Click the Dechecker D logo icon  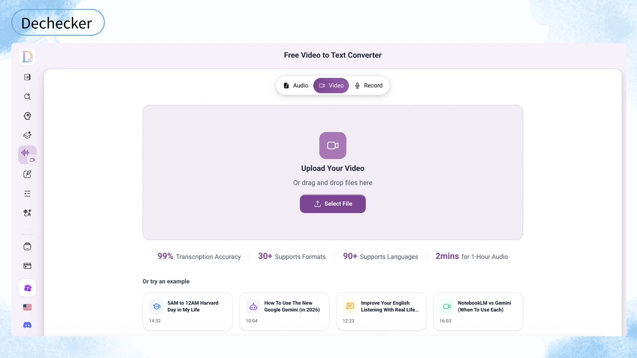pos(28,57)
